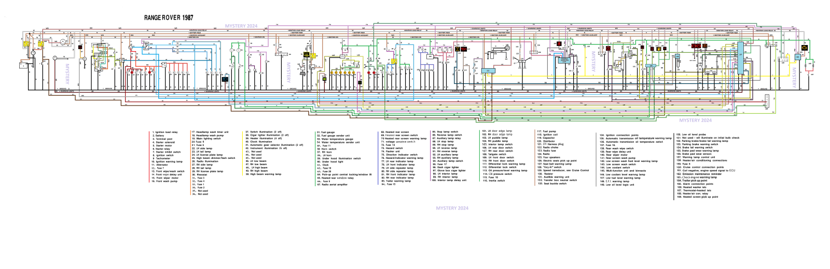Click legend entry "17. Headlamp wash timer unit"
This screenshot has width=830, height=269.
click(x=210, y=132)
